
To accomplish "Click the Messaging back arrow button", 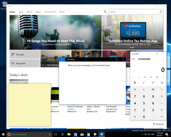I will pos(62,59).
